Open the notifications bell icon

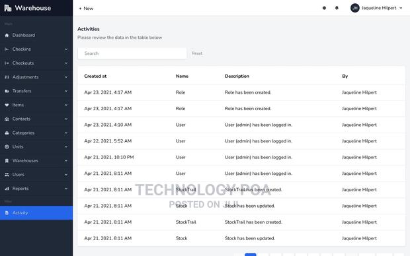click(337, 8)
